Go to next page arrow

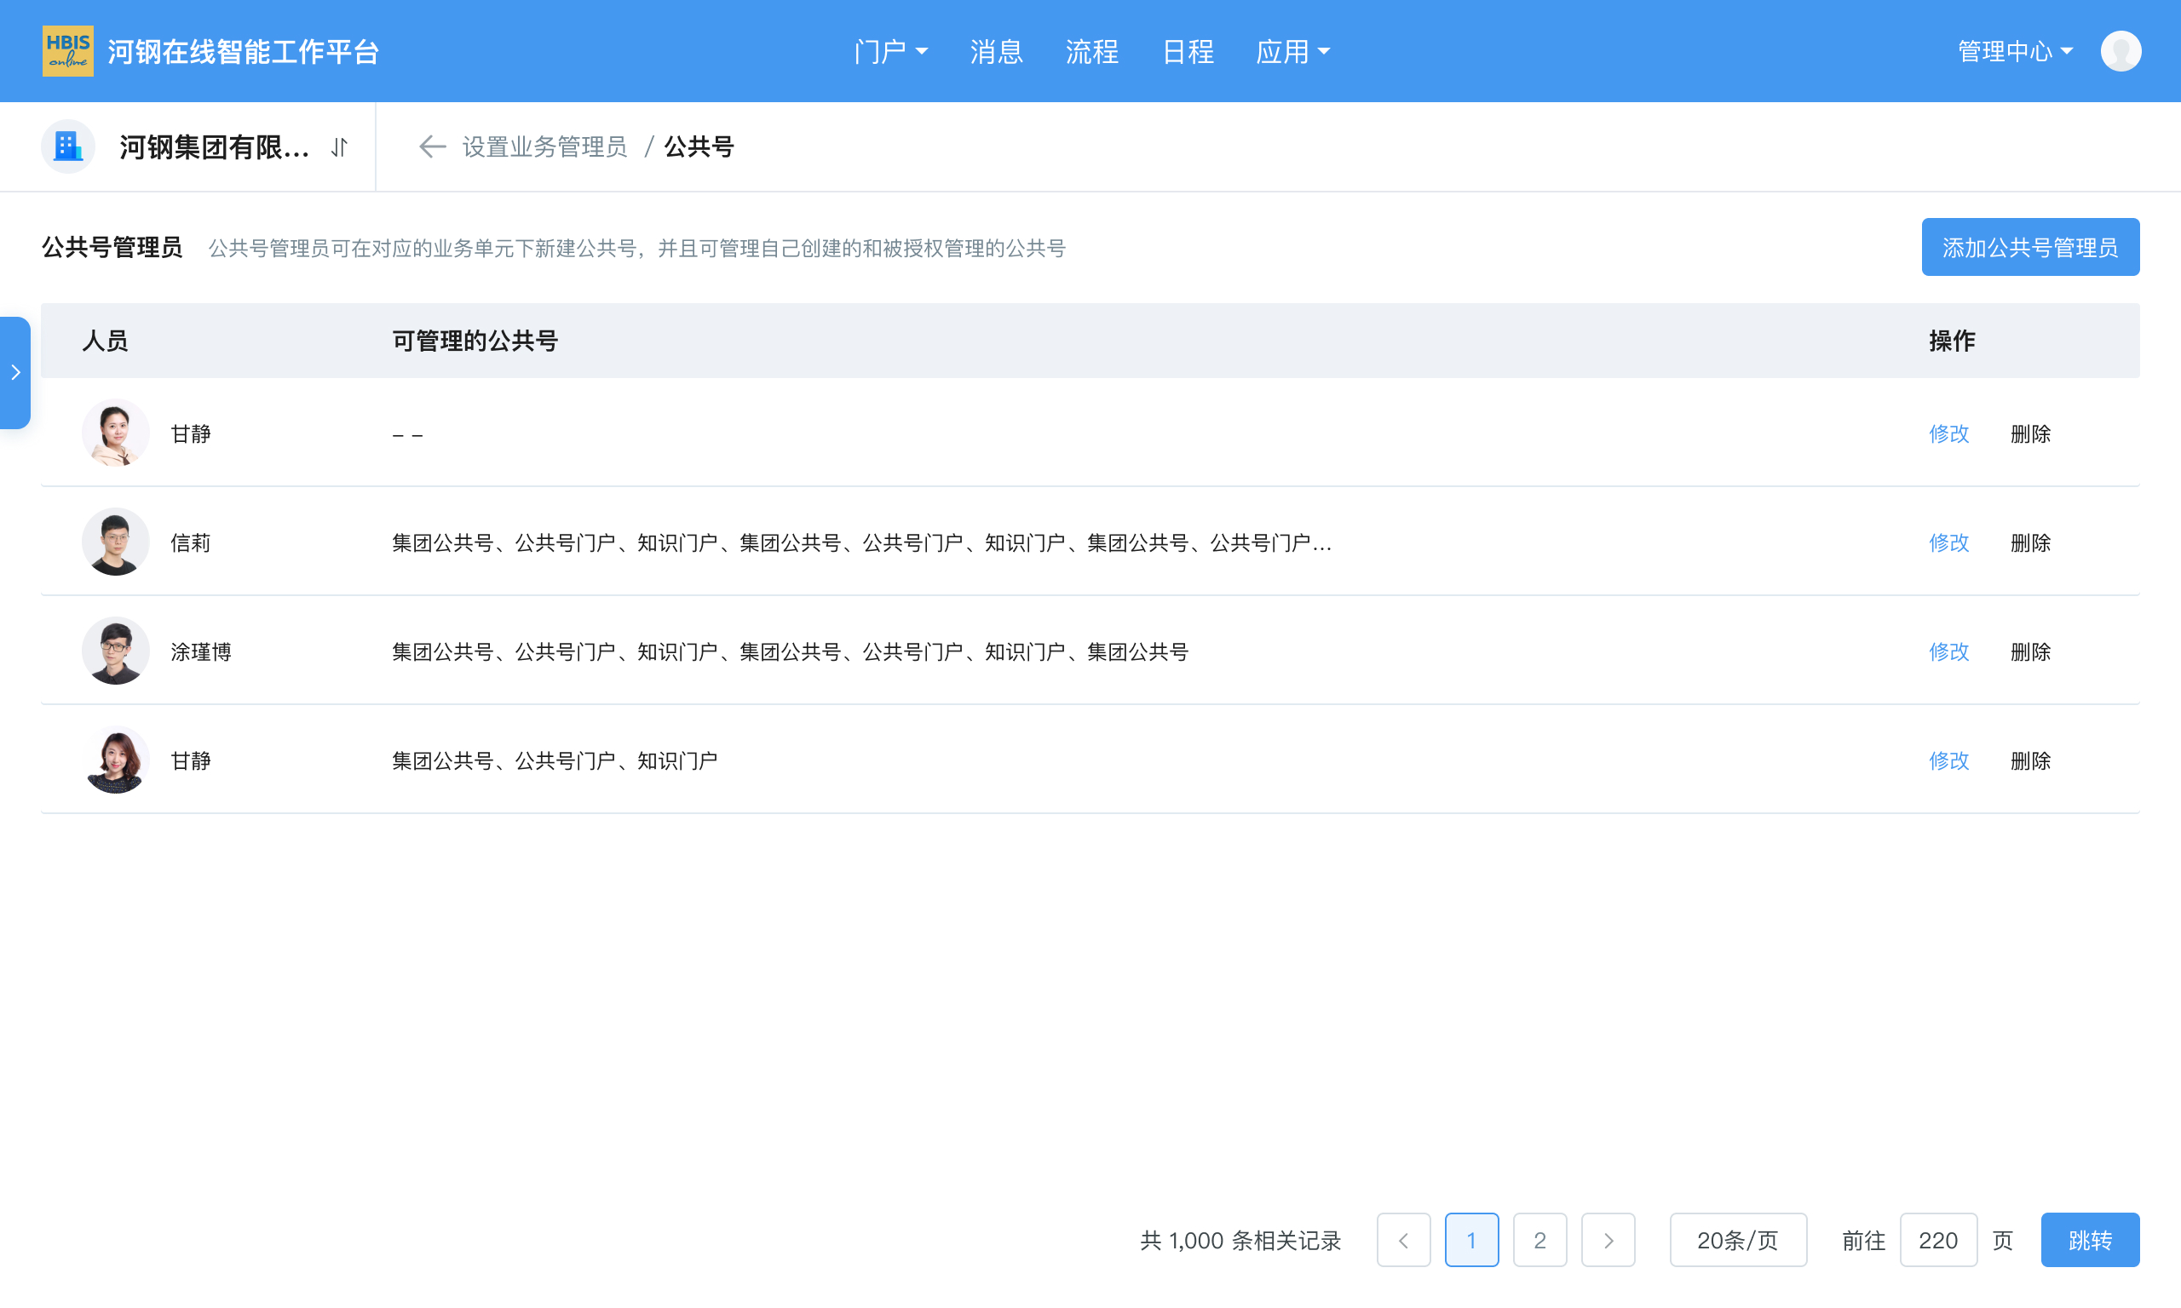pos(1608,1240)
